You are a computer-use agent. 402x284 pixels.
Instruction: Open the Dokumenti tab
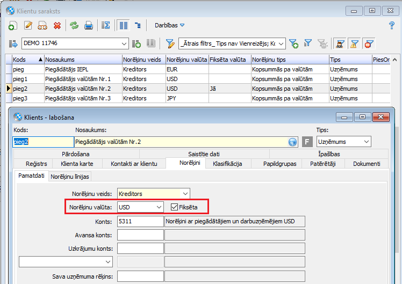(367, 164)
